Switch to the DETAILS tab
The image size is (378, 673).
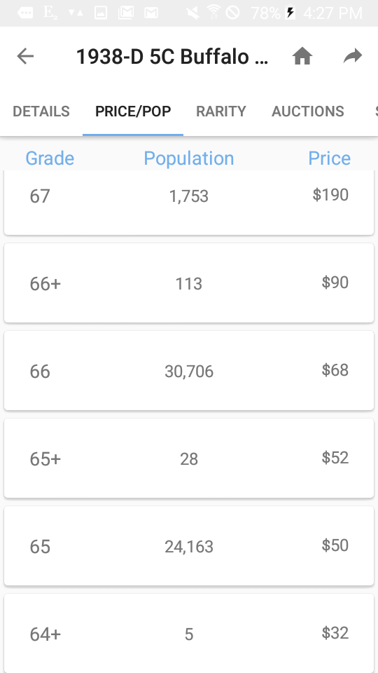click(x=41, y=111)
